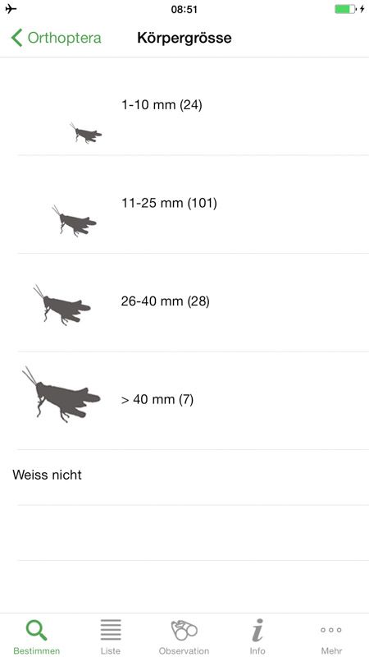
Task: Tap the 11-25 mm grasshopper silhouette
Action: tap(74, 221)
